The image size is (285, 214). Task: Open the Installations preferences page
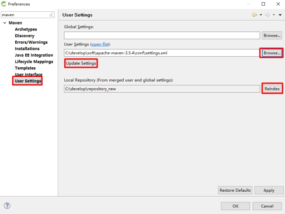click(27, 48)
